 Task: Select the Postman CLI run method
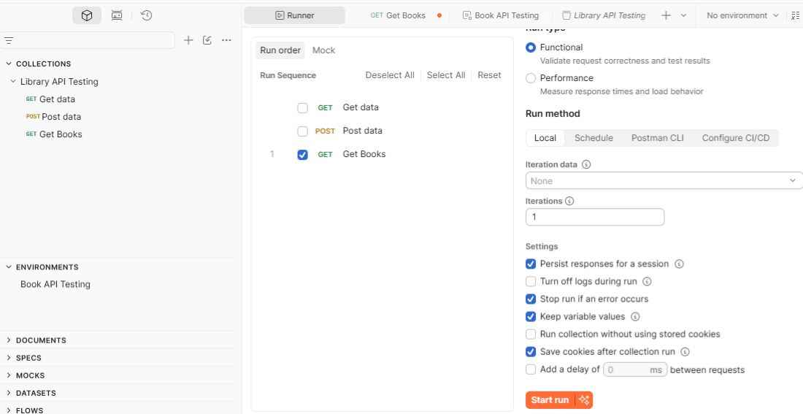pos(657,138)
